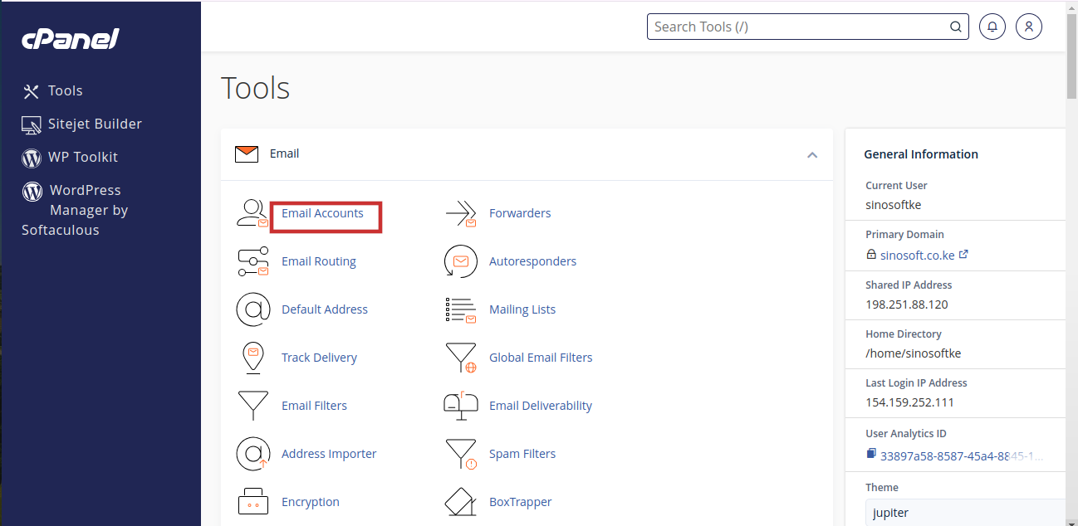Viewport: 1078px width, 526px height.
Task: Open the Theme dropdown showing jupiter
Action: (963, 513)
